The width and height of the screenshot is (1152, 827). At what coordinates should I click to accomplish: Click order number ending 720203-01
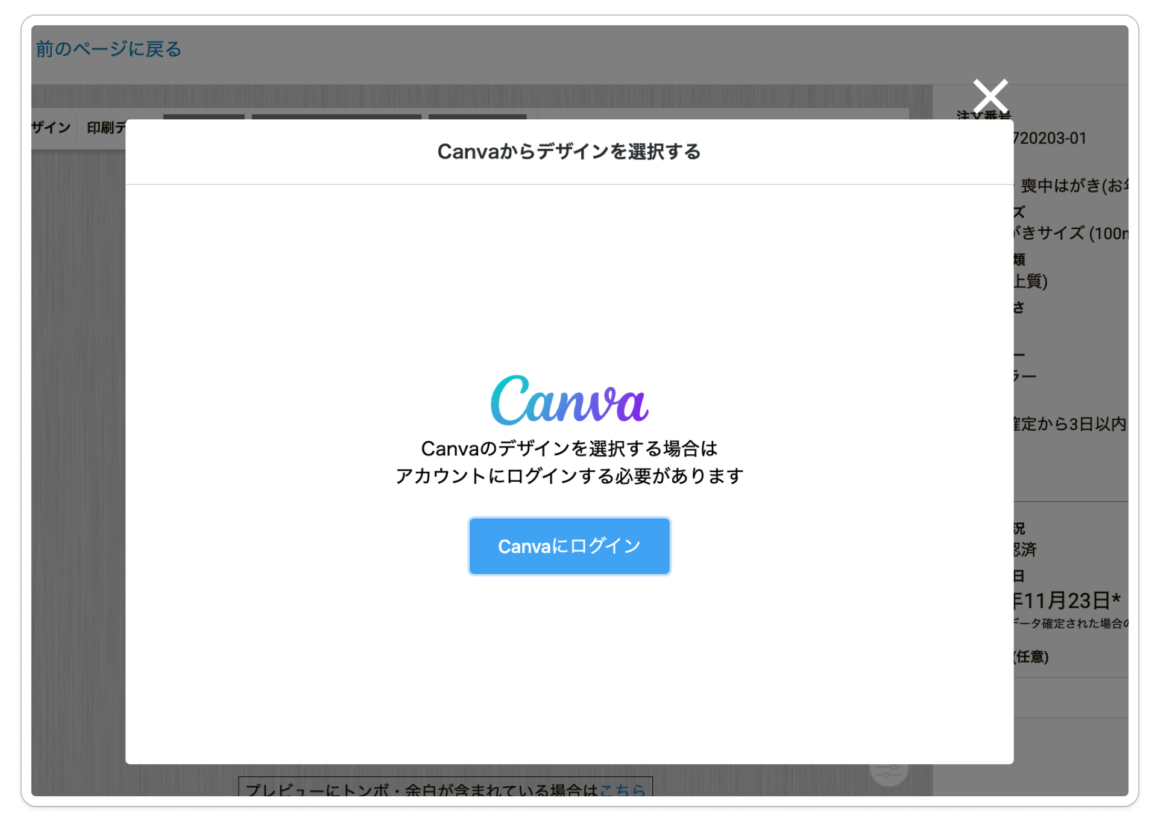(x=1050, y=139)
